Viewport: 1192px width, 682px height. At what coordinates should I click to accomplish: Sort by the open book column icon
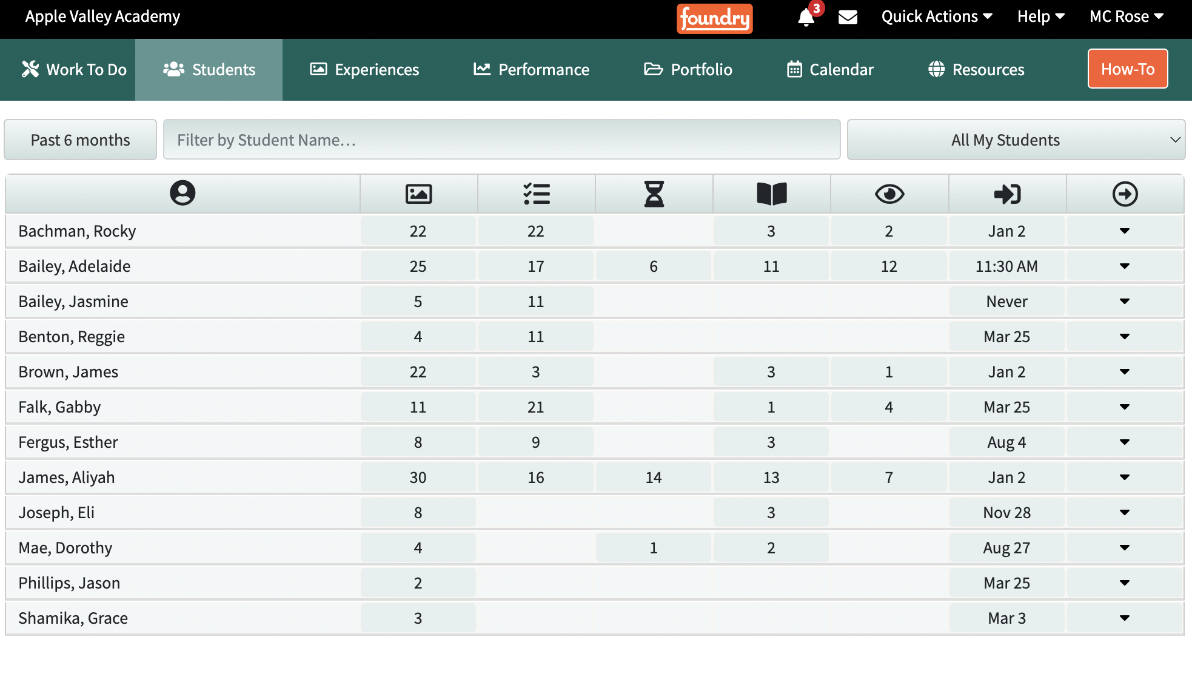(x=772, y=194)
